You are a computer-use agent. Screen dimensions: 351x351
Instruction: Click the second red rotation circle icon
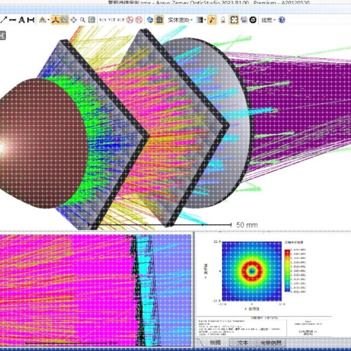[x=139, y=20]
